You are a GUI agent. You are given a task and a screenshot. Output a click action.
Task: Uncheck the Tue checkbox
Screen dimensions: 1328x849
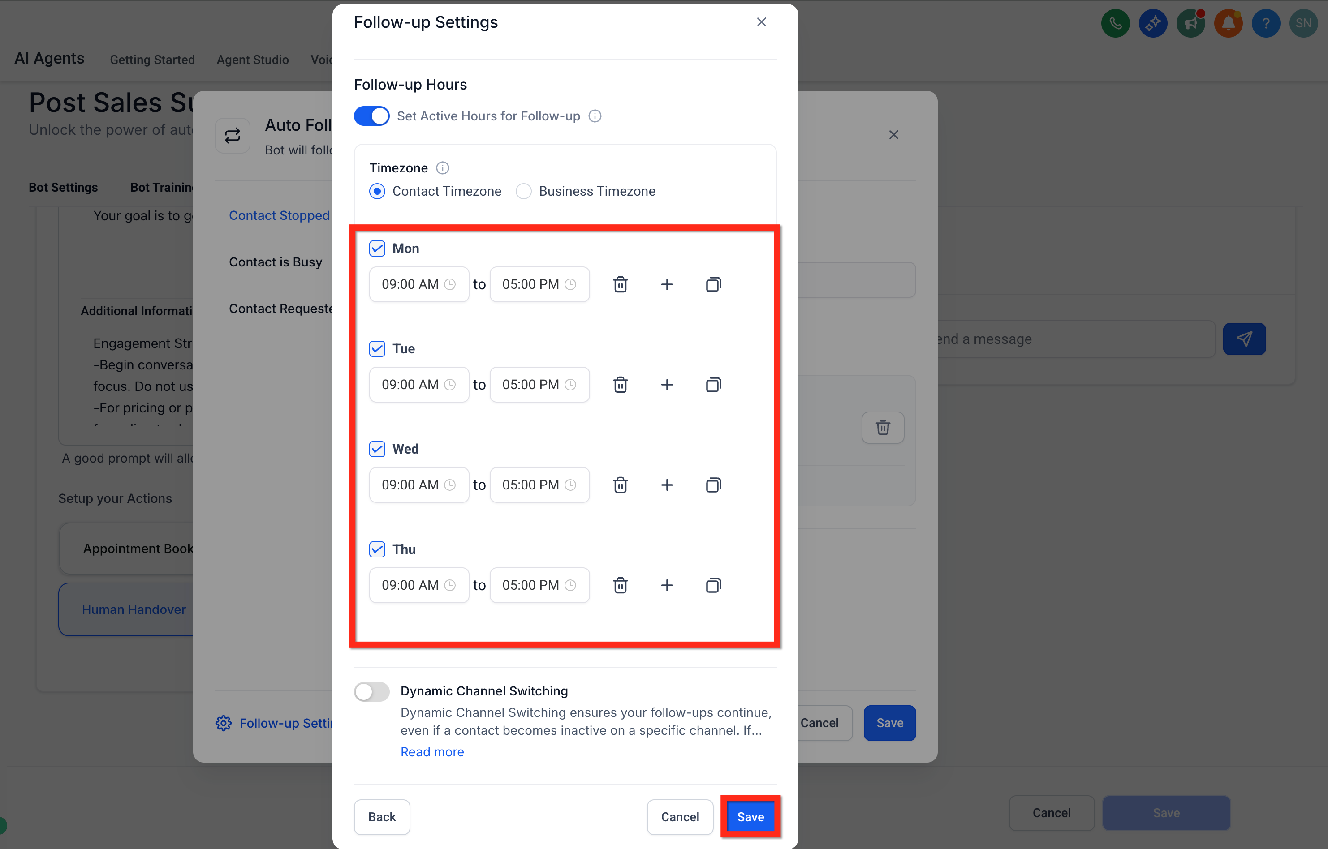[377, 349]
